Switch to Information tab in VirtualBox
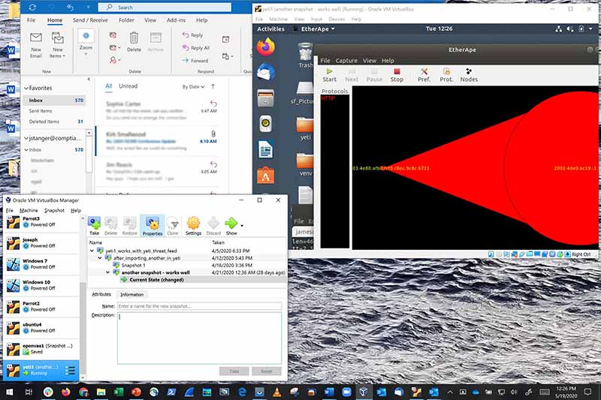Viewport: 601px width, 400px height. click(x=132, y=294)
